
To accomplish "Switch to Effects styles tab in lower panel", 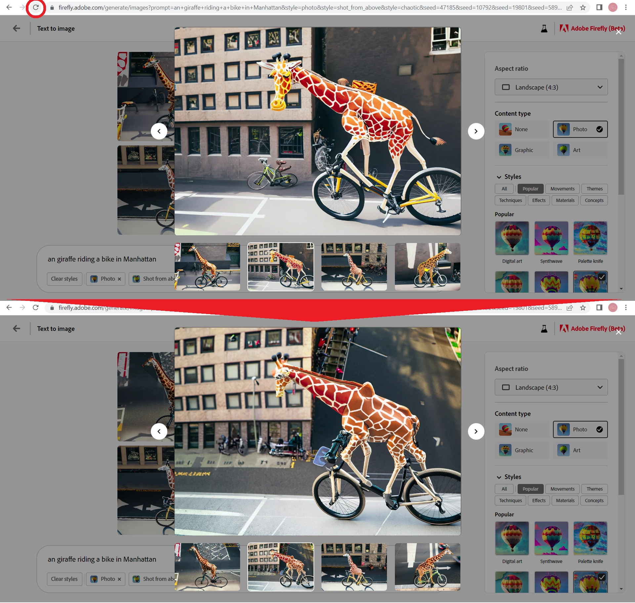I will 539,501.
